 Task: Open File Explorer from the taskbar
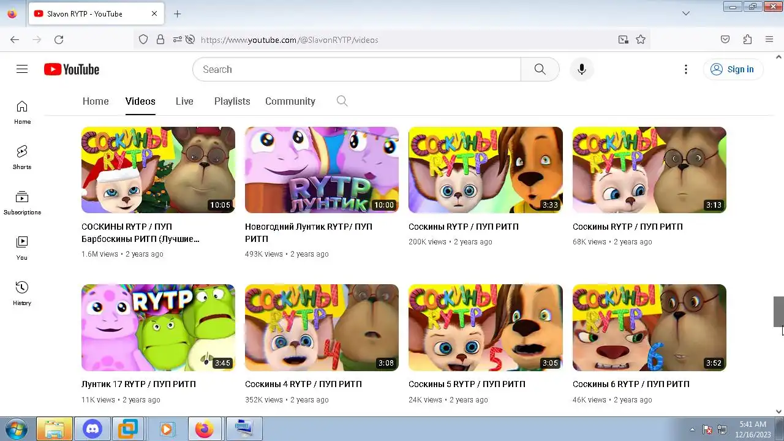point(55,429)
